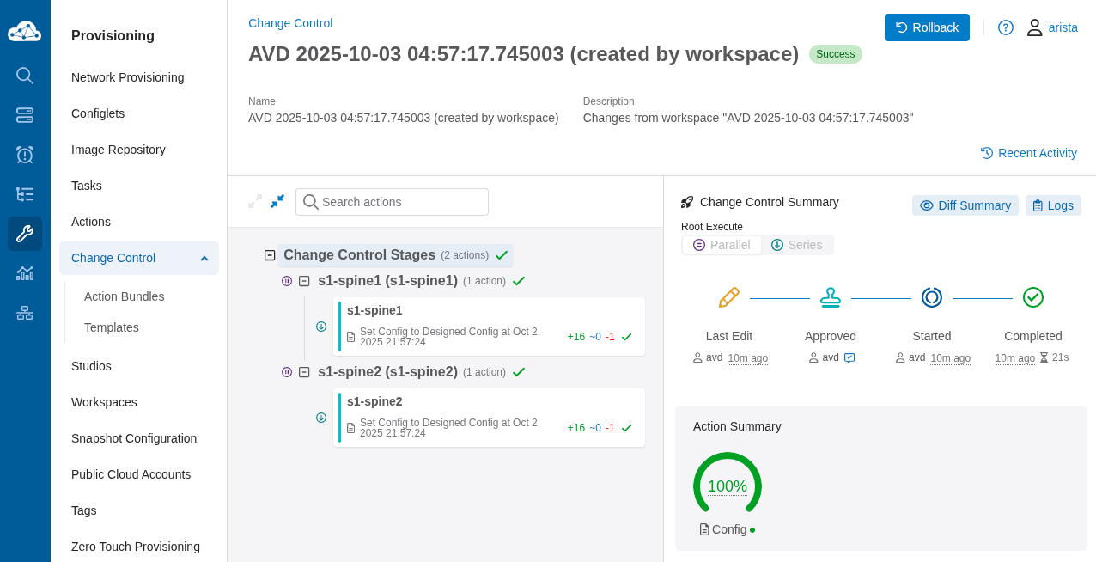Image resolution: width=1096 pixels, height=562 pixels.
Task: Go to Action Bundles submenu item
Action: point(124,296)
